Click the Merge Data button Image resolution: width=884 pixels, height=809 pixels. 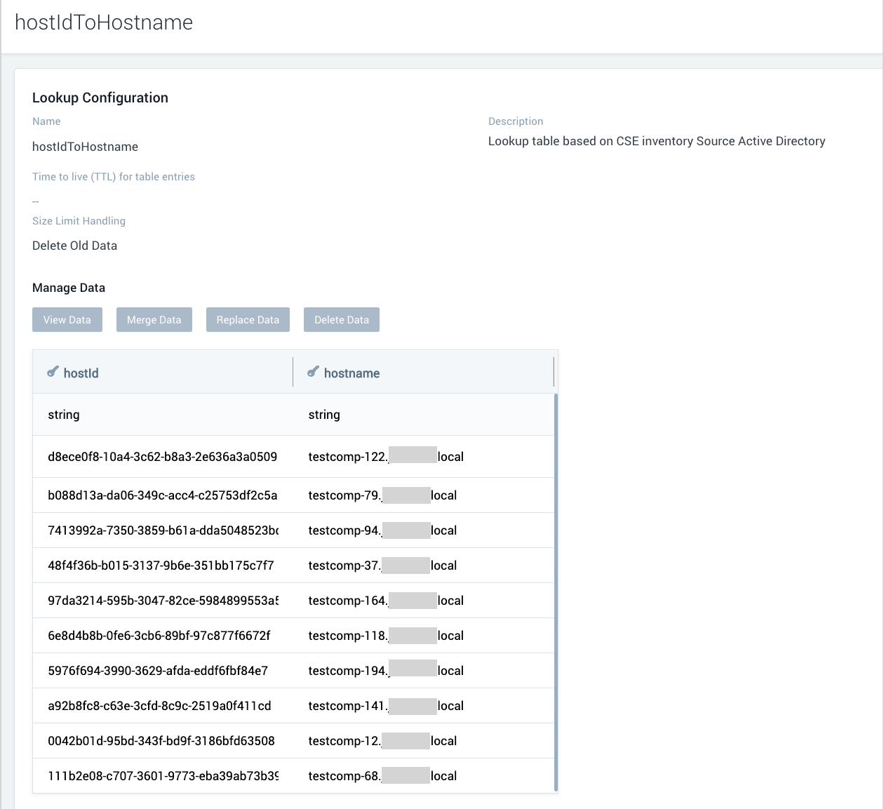(154, 319)
